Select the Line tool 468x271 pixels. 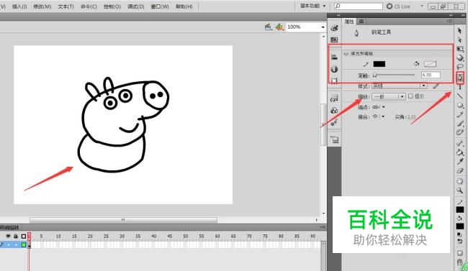point(459,96)
